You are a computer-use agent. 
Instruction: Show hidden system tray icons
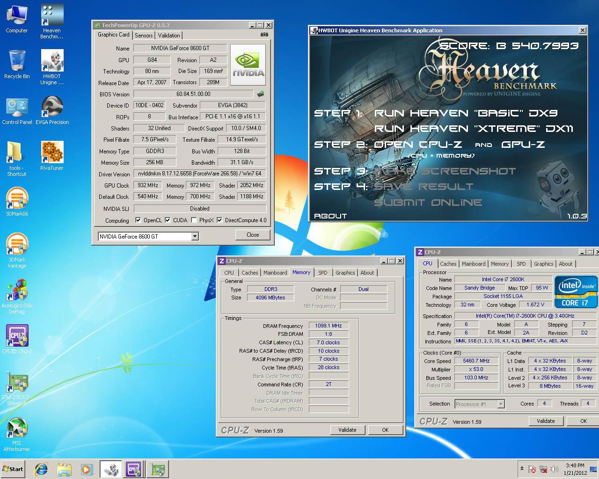522,469
